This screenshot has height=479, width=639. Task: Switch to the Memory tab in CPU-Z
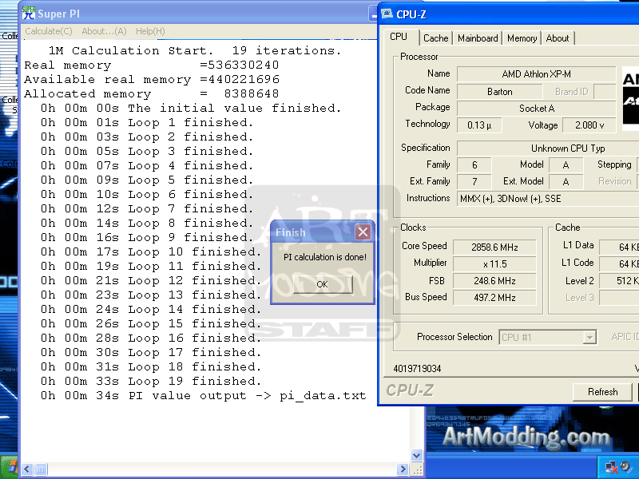[522, 38]
